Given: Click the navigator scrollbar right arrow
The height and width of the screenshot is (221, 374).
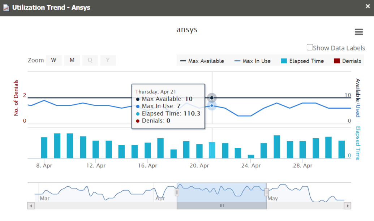Looking at the screenshot, I should tap(348, 206).
